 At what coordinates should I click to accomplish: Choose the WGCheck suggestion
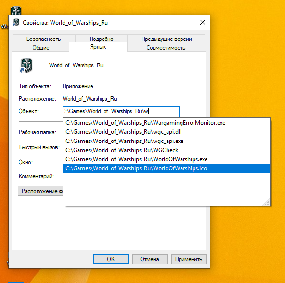click(166, 150)
